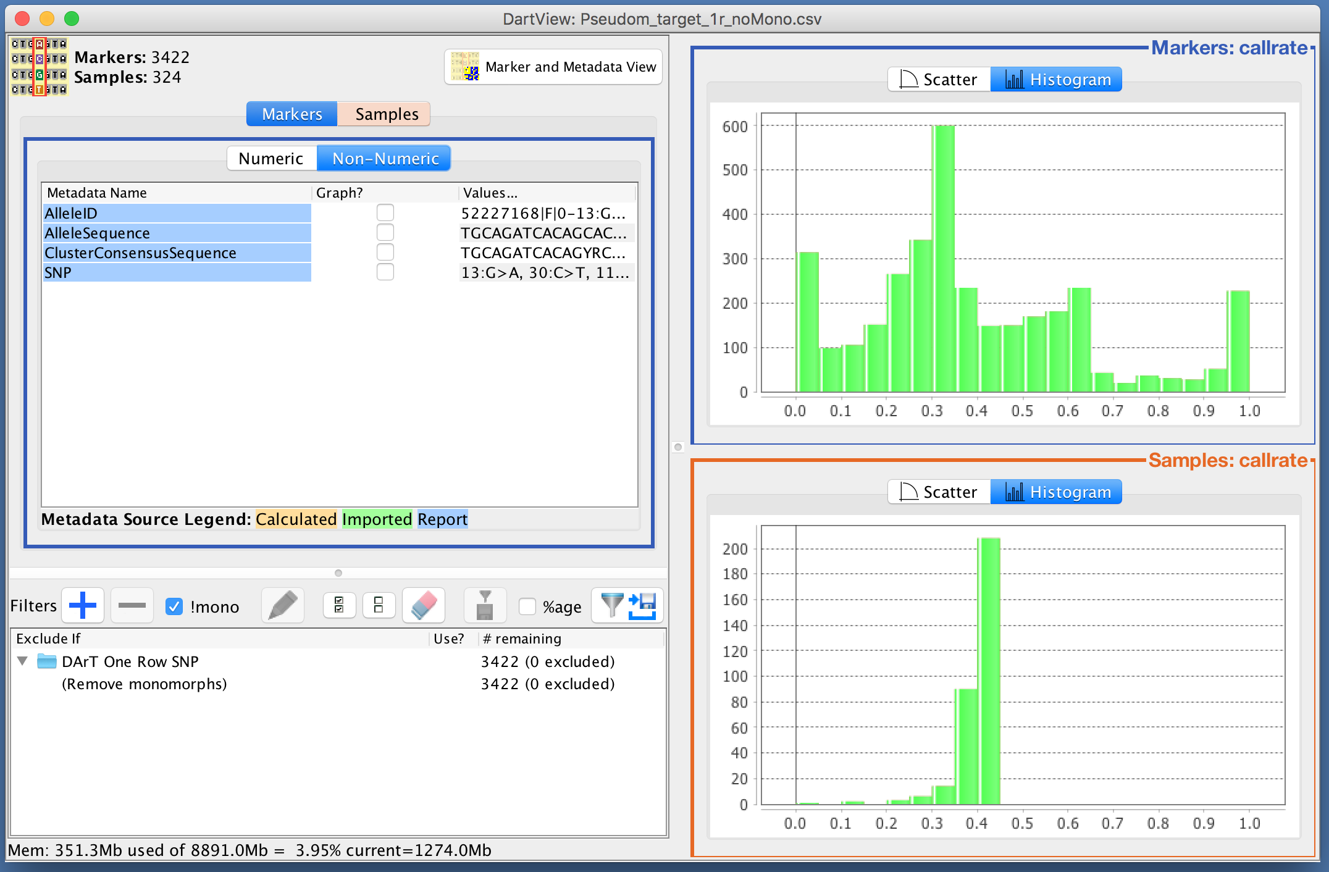Screen dimensions: 1329x872
Task: Remove the selected filter with the minus button
Action: tap(132, 606)
